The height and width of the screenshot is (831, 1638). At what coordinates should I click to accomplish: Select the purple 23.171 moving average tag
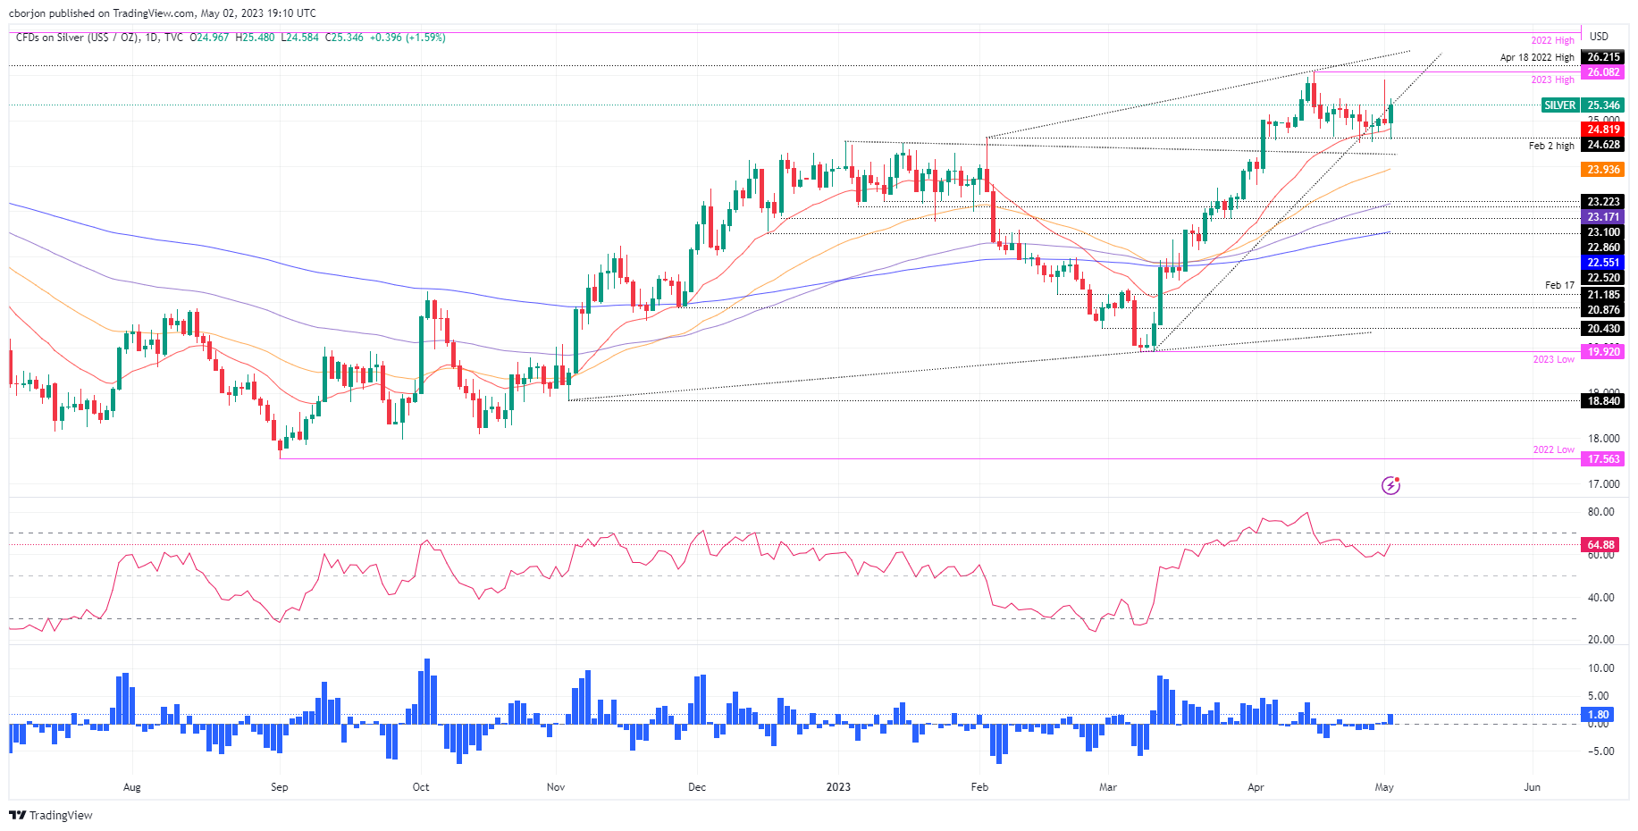click(x=1604, y=217)
